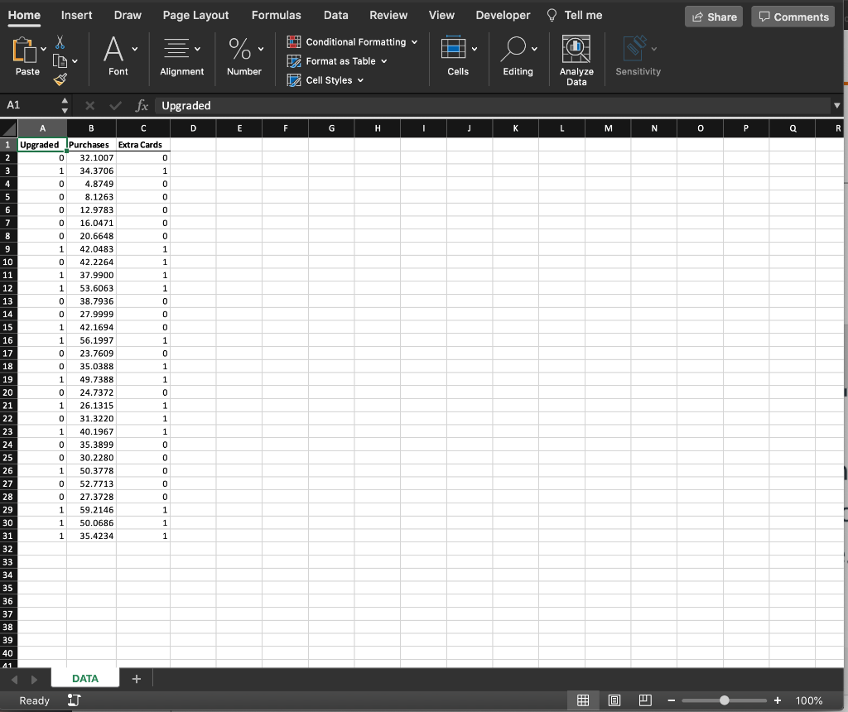
Task: Click the Format Painter brush icon
Action: click(60, 79)
